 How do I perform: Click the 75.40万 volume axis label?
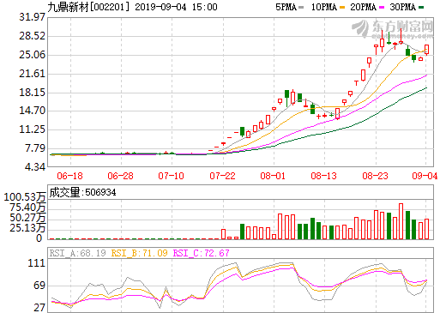pos(27,208)
